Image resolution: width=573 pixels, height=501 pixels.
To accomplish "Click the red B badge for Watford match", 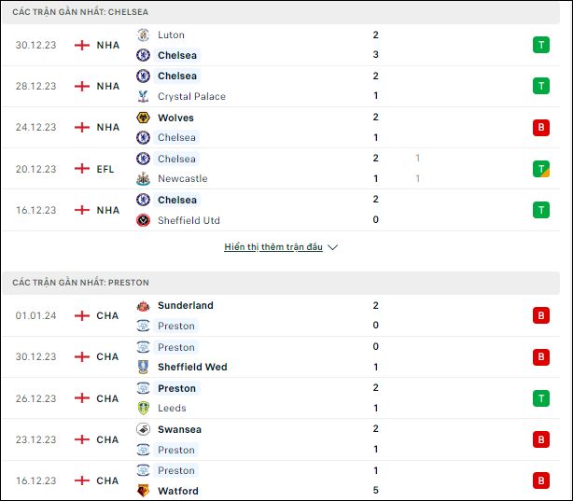I will (541, 480).
